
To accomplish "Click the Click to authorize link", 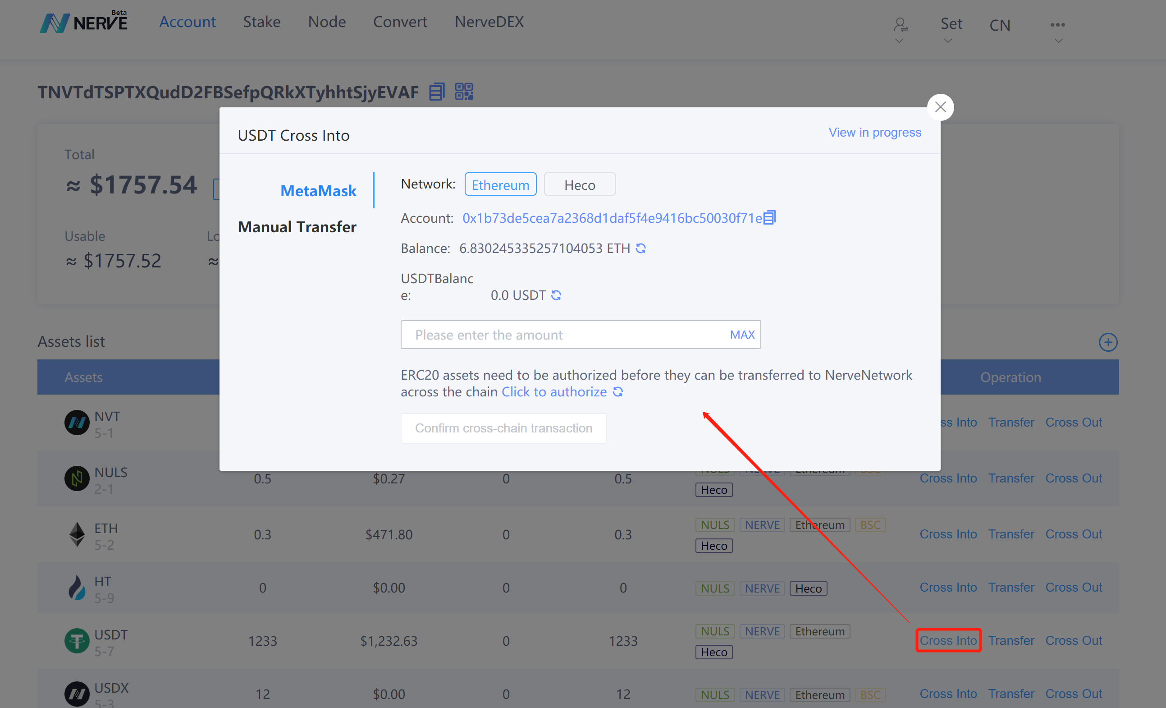I will (x=553, y=391).
